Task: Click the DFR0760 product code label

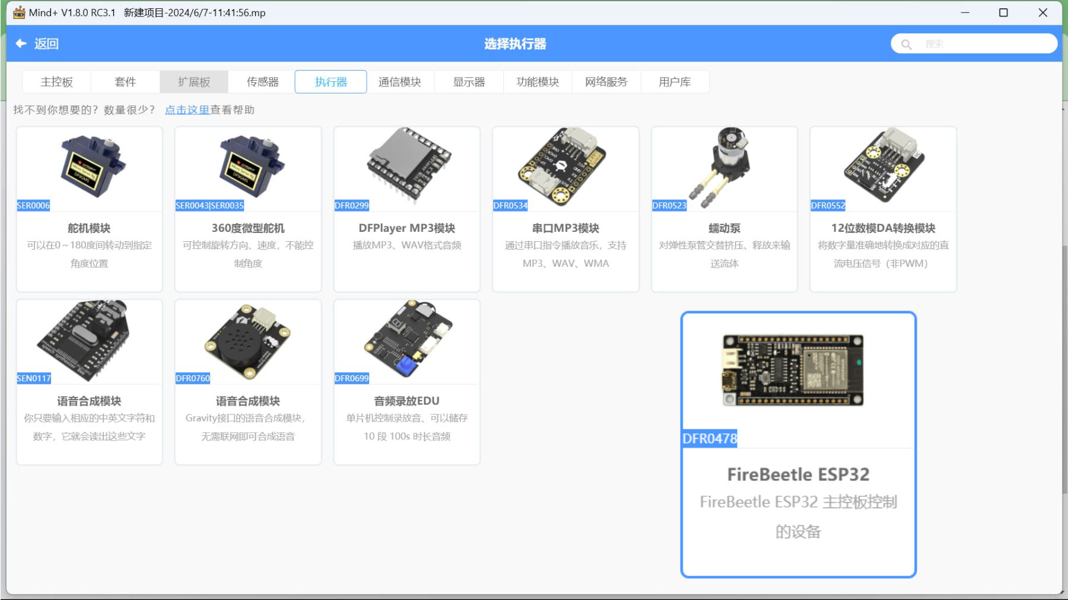Action: [x=193, y=378]
